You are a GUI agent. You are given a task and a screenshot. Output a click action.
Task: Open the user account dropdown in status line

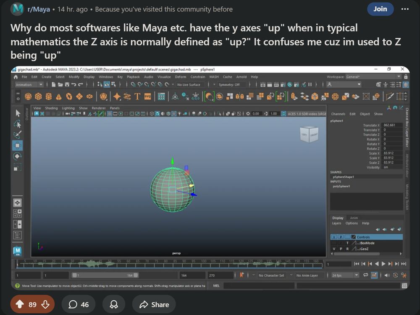344,85
